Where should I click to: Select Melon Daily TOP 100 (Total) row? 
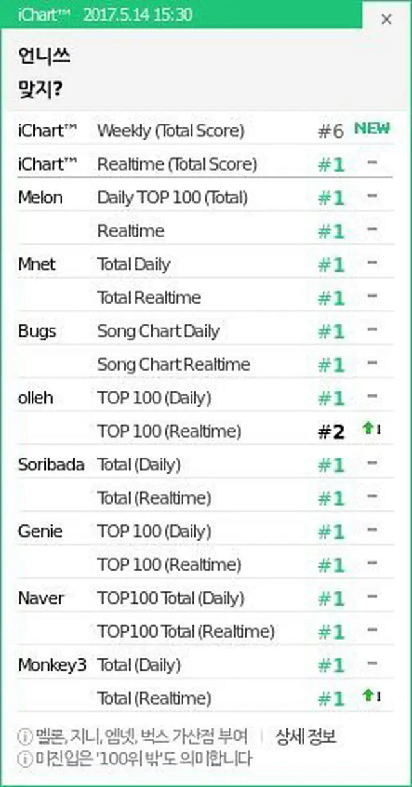(x=206, y=198)
